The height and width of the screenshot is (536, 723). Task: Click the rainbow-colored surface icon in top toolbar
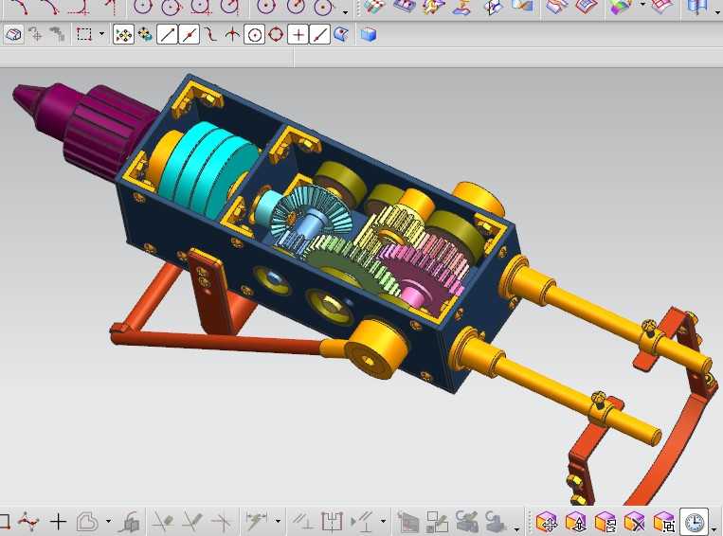point(621,7)
